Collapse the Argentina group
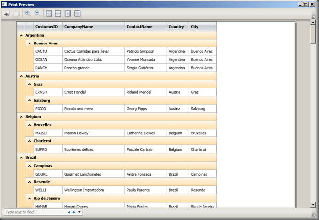319x220 pixels. coord(21,35)
